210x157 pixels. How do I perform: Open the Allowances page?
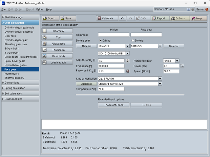click(57, 44)
